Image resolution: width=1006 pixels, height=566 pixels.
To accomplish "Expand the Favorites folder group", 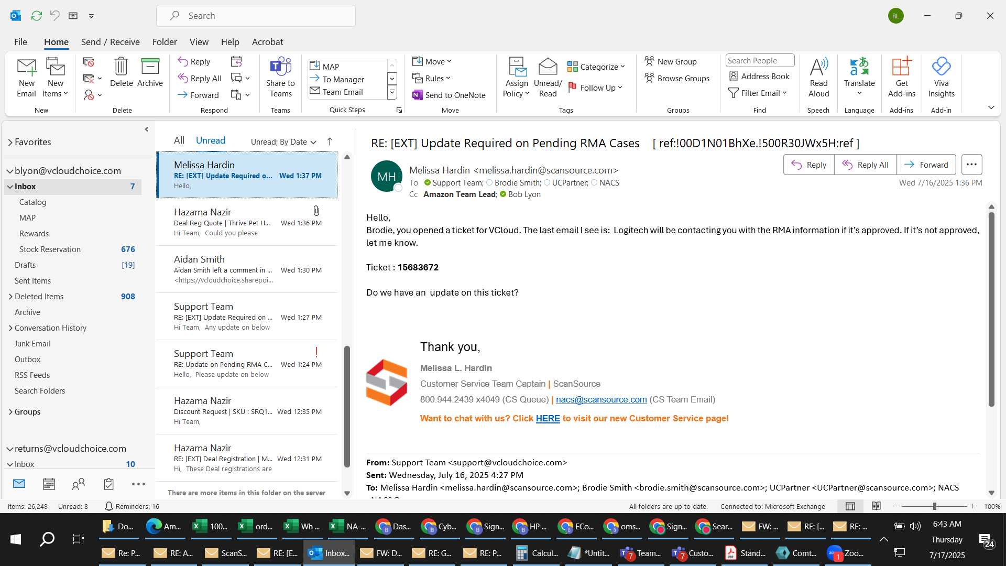I will pyautogui.click(x=10, y=142).
